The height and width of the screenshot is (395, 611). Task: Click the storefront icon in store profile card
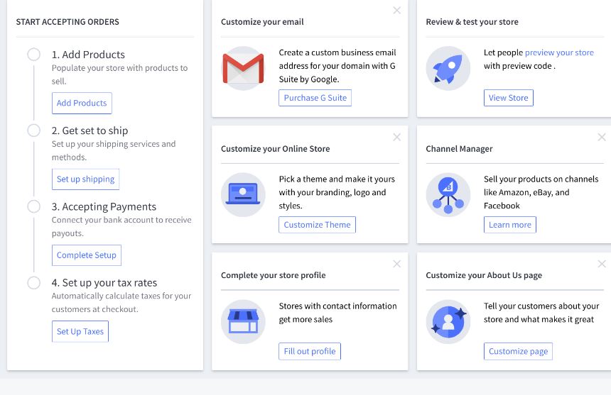(x=243, y=321)
